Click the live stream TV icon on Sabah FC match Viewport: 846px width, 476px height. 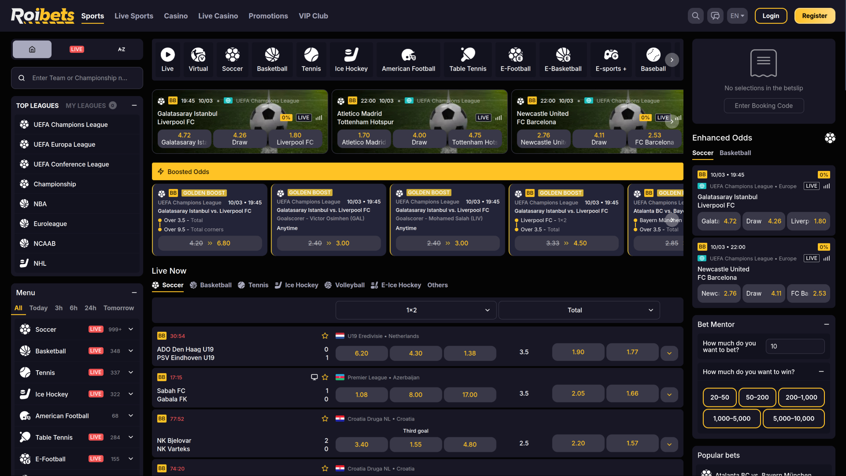point(314,377)
